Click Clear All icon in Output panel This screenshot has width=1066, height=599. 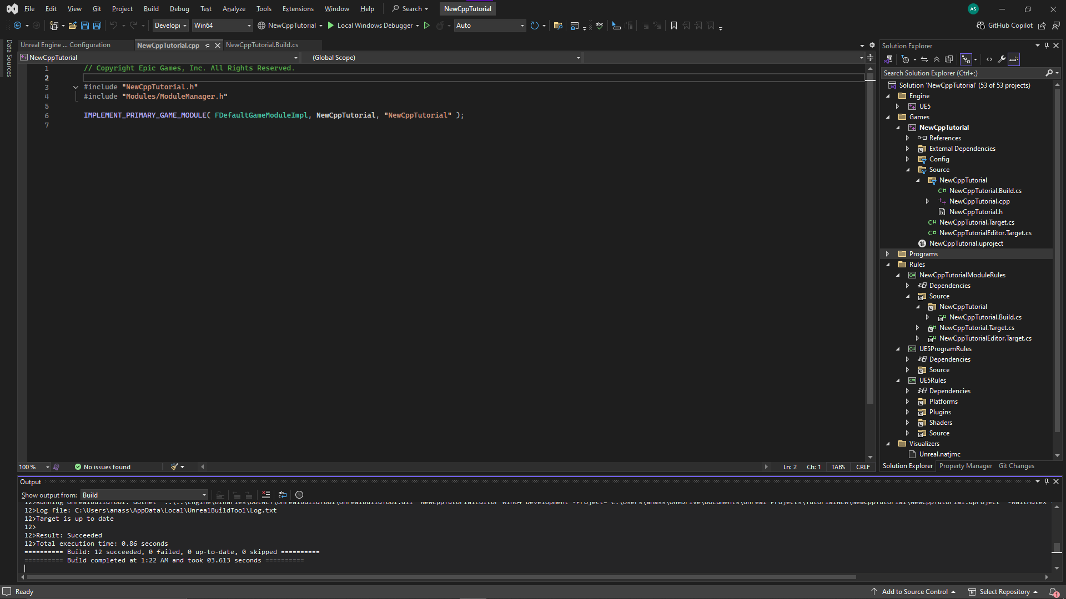pos(266,495)
